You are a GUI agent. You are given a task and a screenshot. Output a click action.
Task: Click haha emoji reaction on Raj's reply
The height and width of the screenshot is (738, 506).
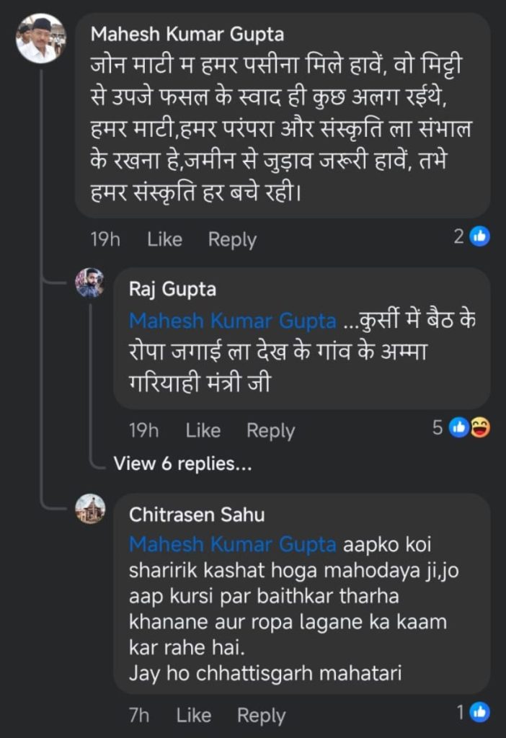(480, 428)
